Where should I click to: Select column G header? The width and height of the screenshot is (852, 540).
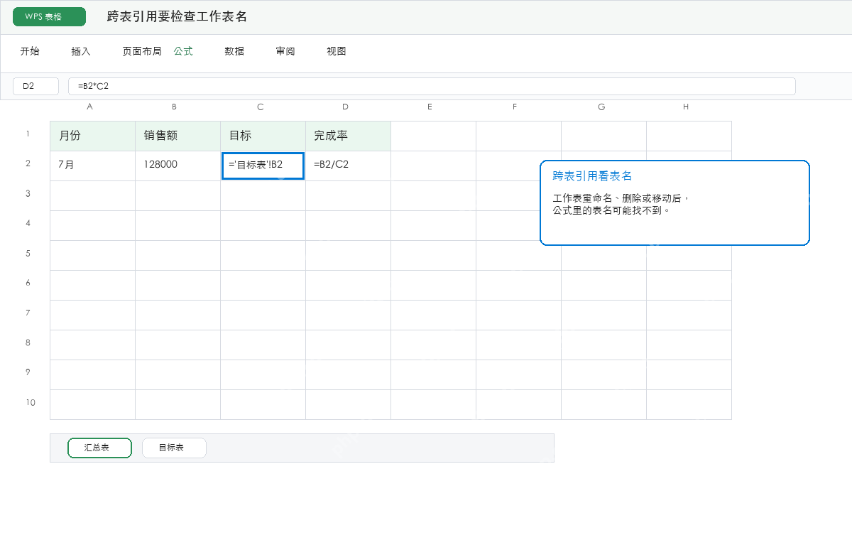tap(601, 107)
